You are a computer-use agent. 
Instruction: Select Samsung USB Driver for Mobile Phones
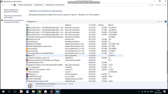(75, 53)
